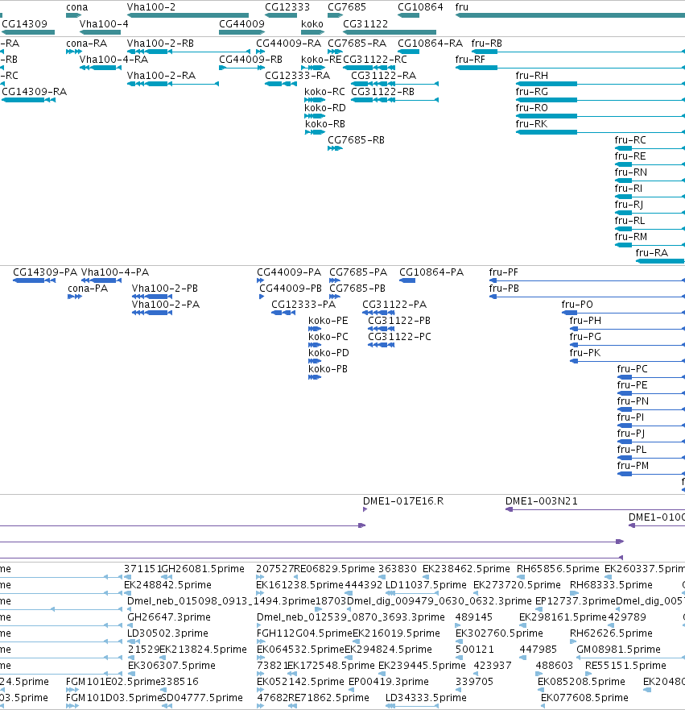Select the CG31122 gene label
685x710 pixels.
click(x=365, y=24)
